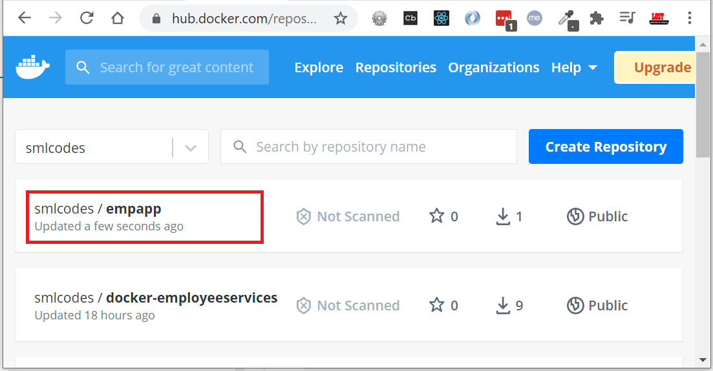This screenshot has height=371, width=713.
Task: Go to the browser home page
Action: pyautogui.click(x=117, y=18)
